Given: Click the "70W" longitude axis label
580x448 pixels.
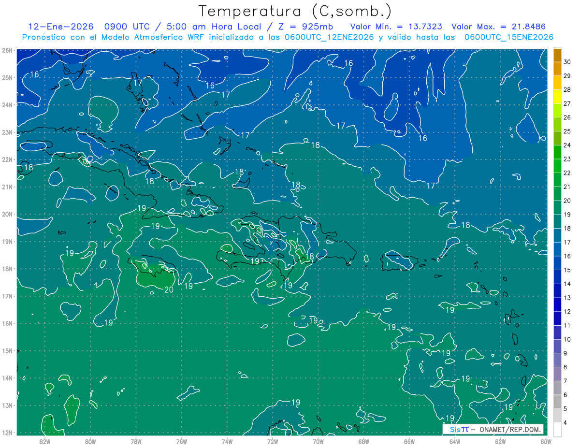Looking at the screenshot, I should [318, 441].
